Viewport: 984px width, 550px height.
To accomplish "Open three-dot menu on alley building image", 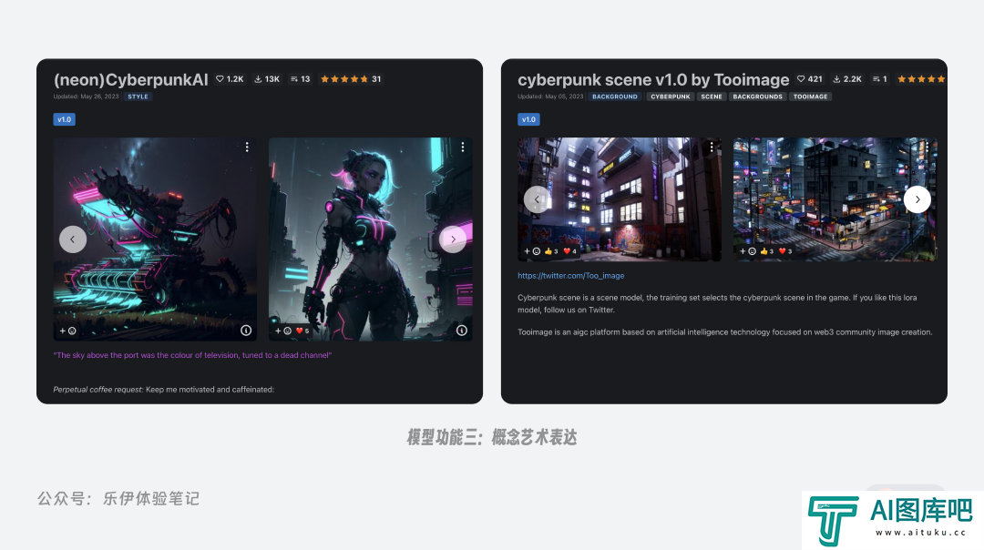I will coord(712,147).
